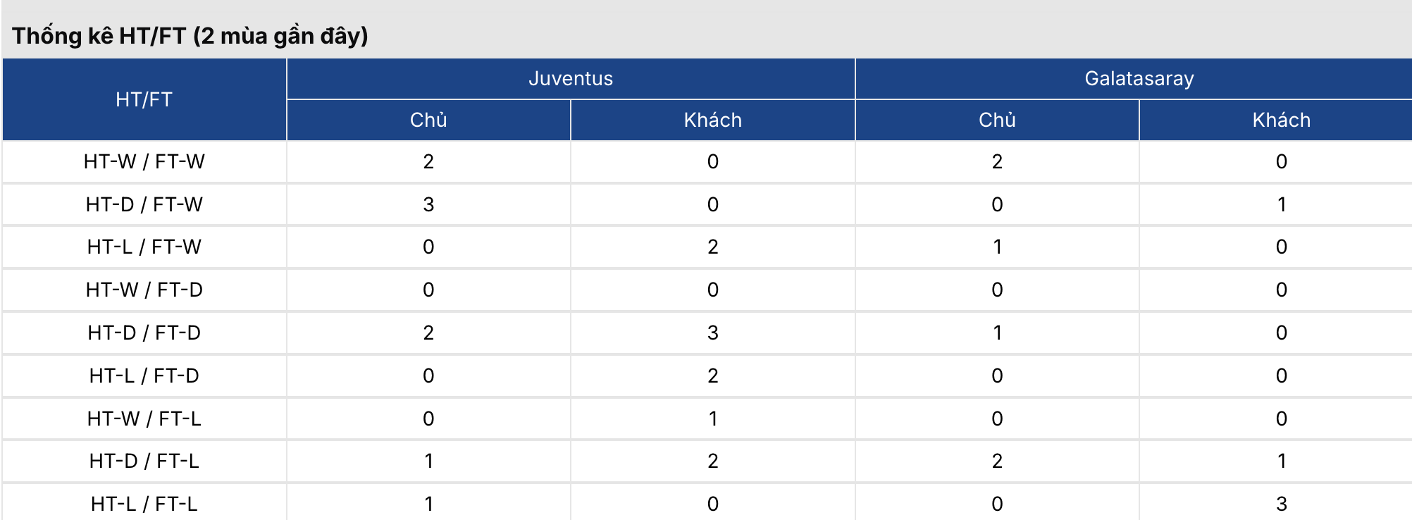Click the "Chủ" subheader under Juventus
The image size is (1412, 520).
click(428, 120)
